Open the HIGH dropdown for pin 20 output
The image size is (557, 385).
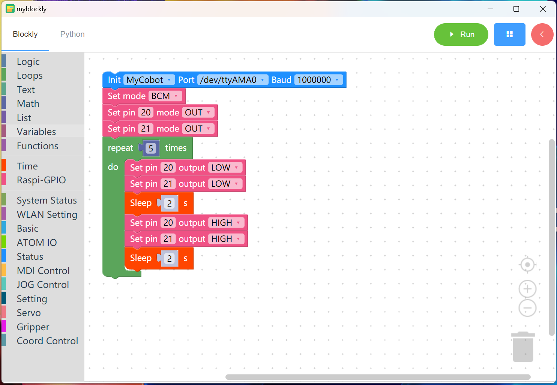[226, 223]
